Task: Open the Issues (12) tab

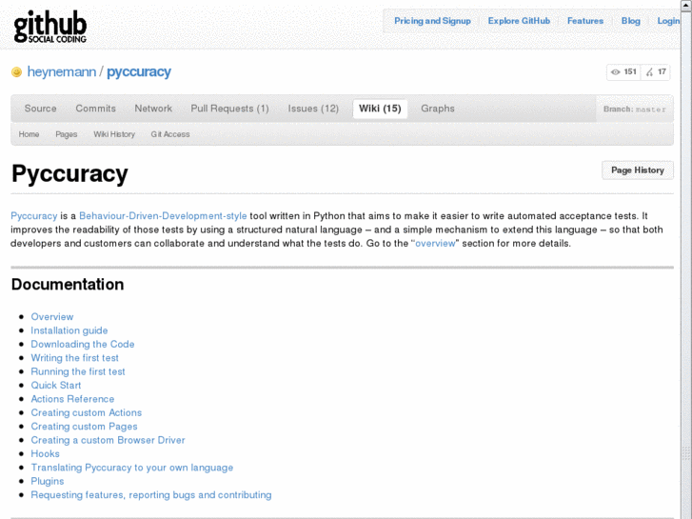Action: point(313,109)
